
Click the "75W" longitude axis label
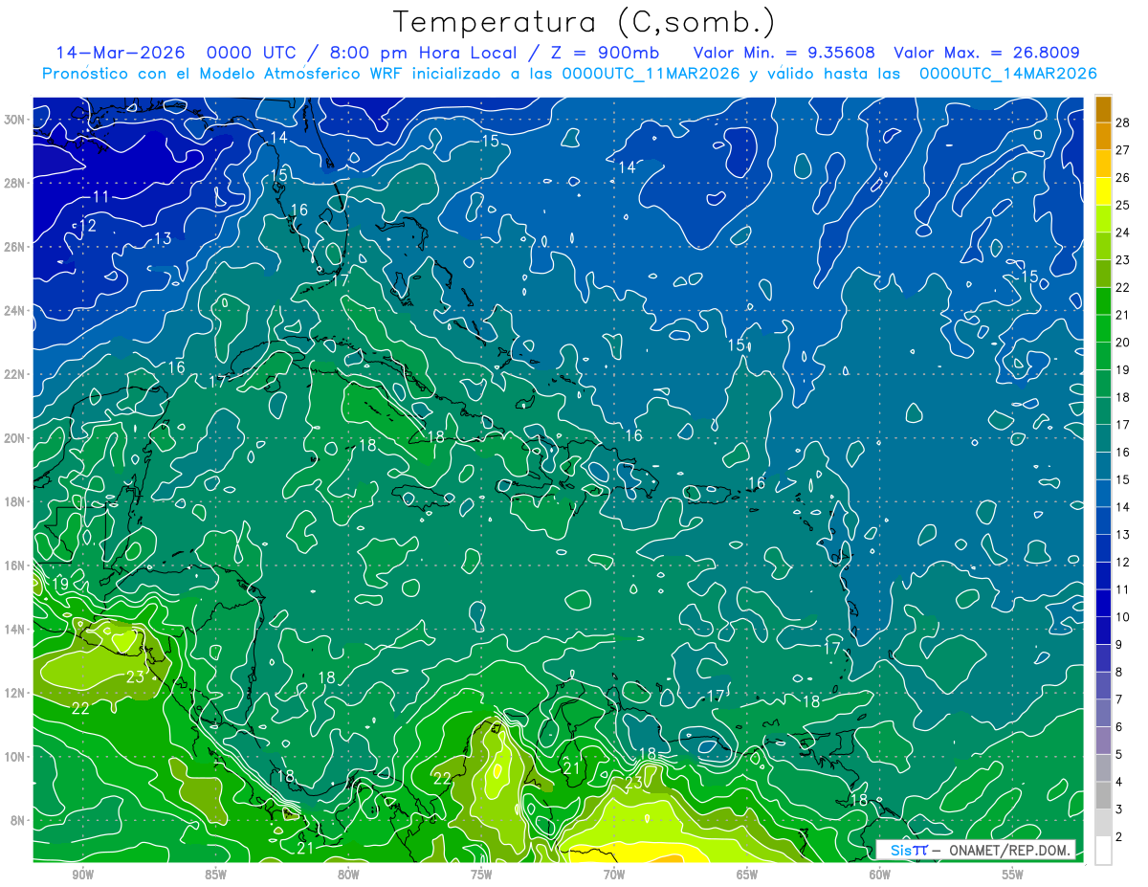[x=481, y=875]
